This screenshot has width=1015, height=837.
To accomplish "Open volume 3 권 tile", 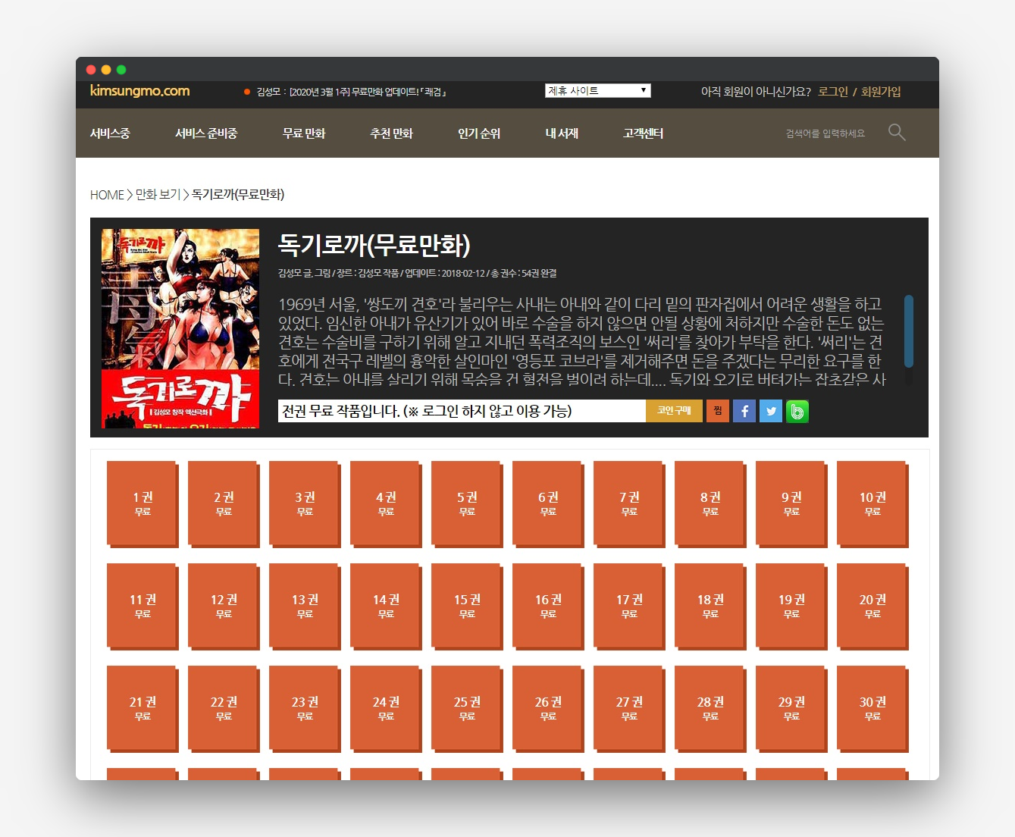I will 305,503.
